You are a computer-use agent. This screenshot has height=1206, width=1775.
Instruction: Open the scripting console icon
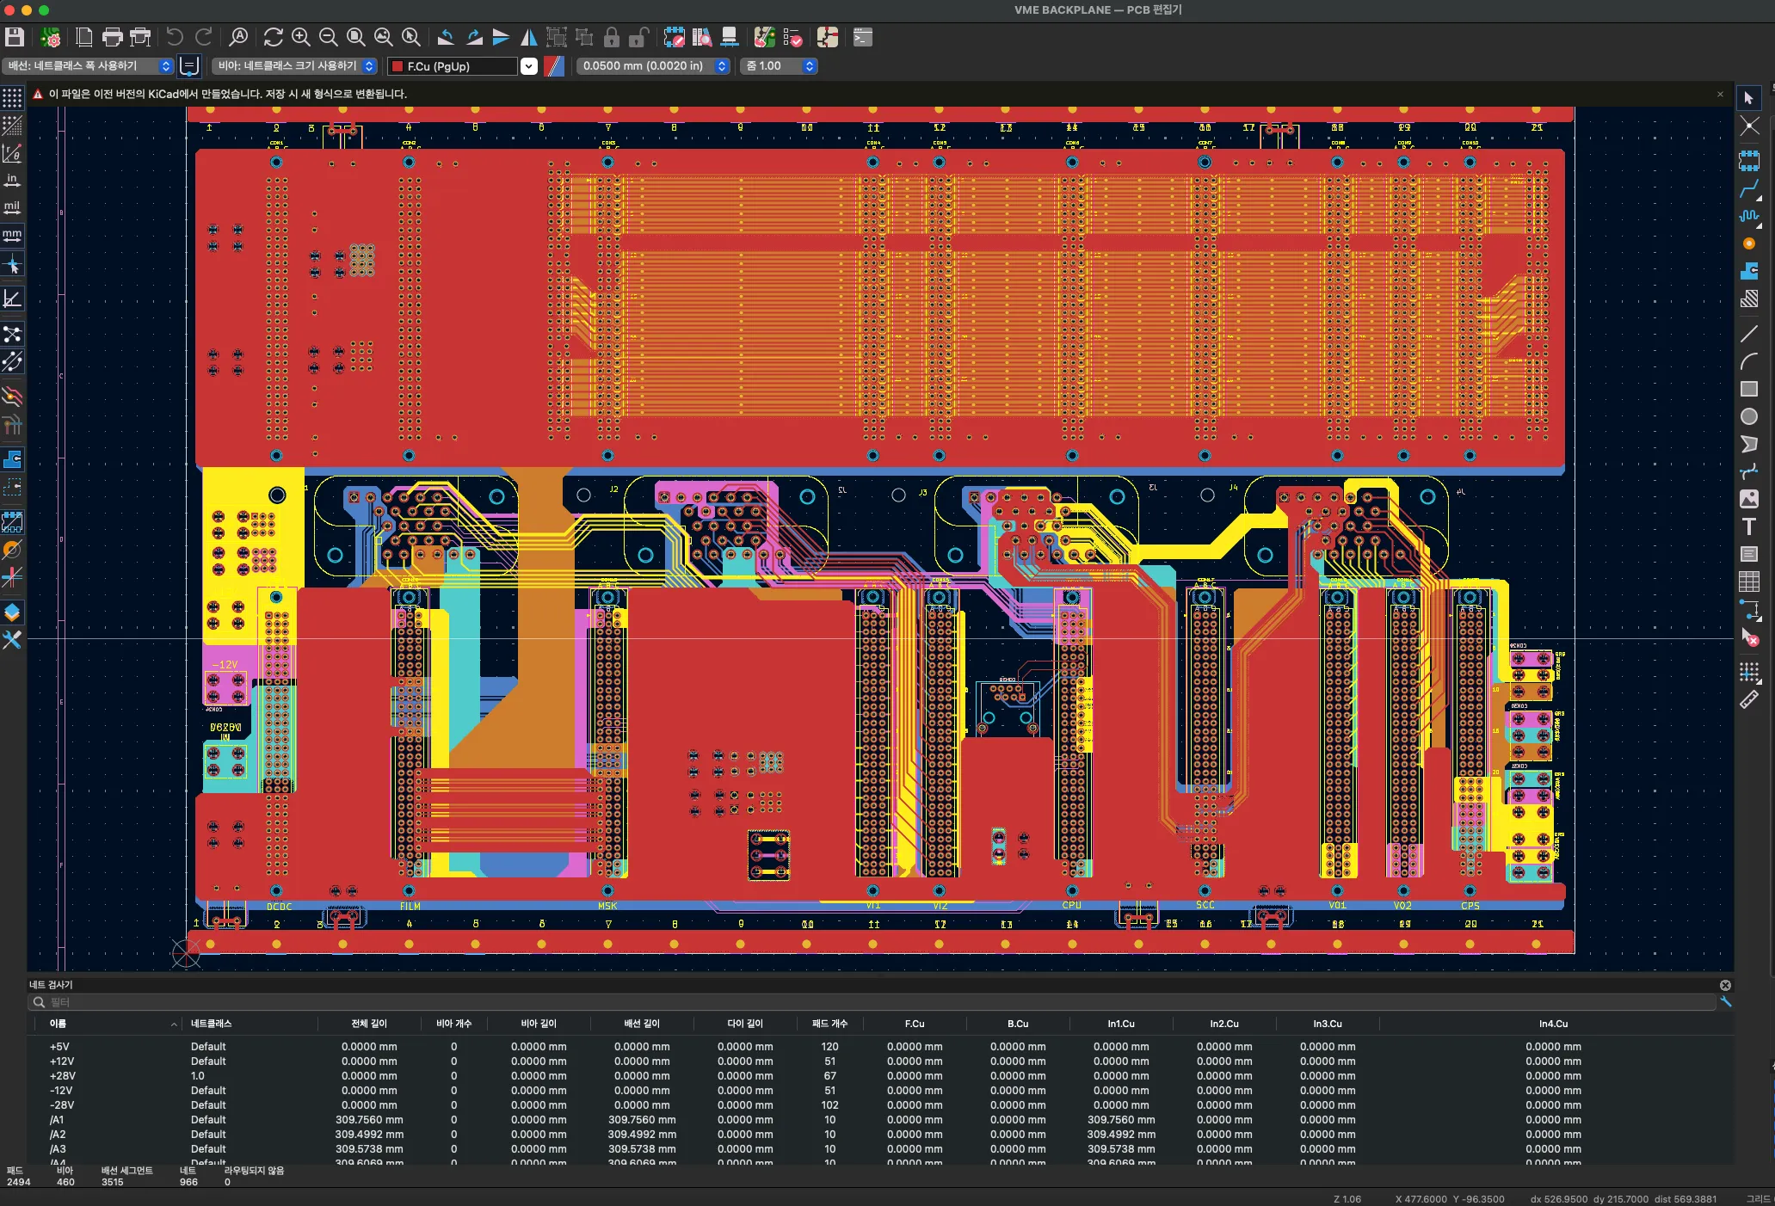click(862, 37)
